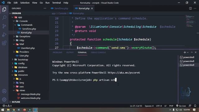Click Spaces: 4 indentation setting

(149, 106)
